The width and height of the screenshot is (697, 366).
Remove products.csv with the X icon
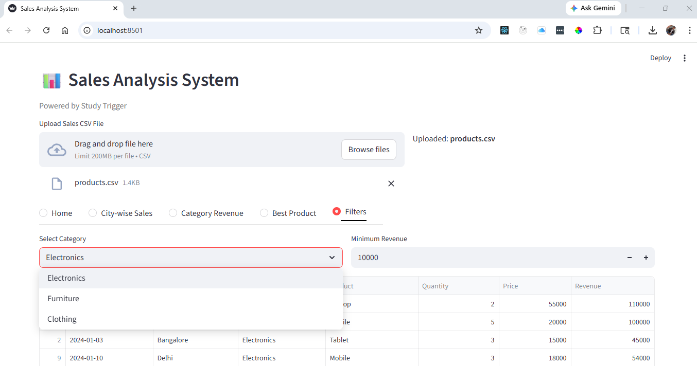click(391, 184)
